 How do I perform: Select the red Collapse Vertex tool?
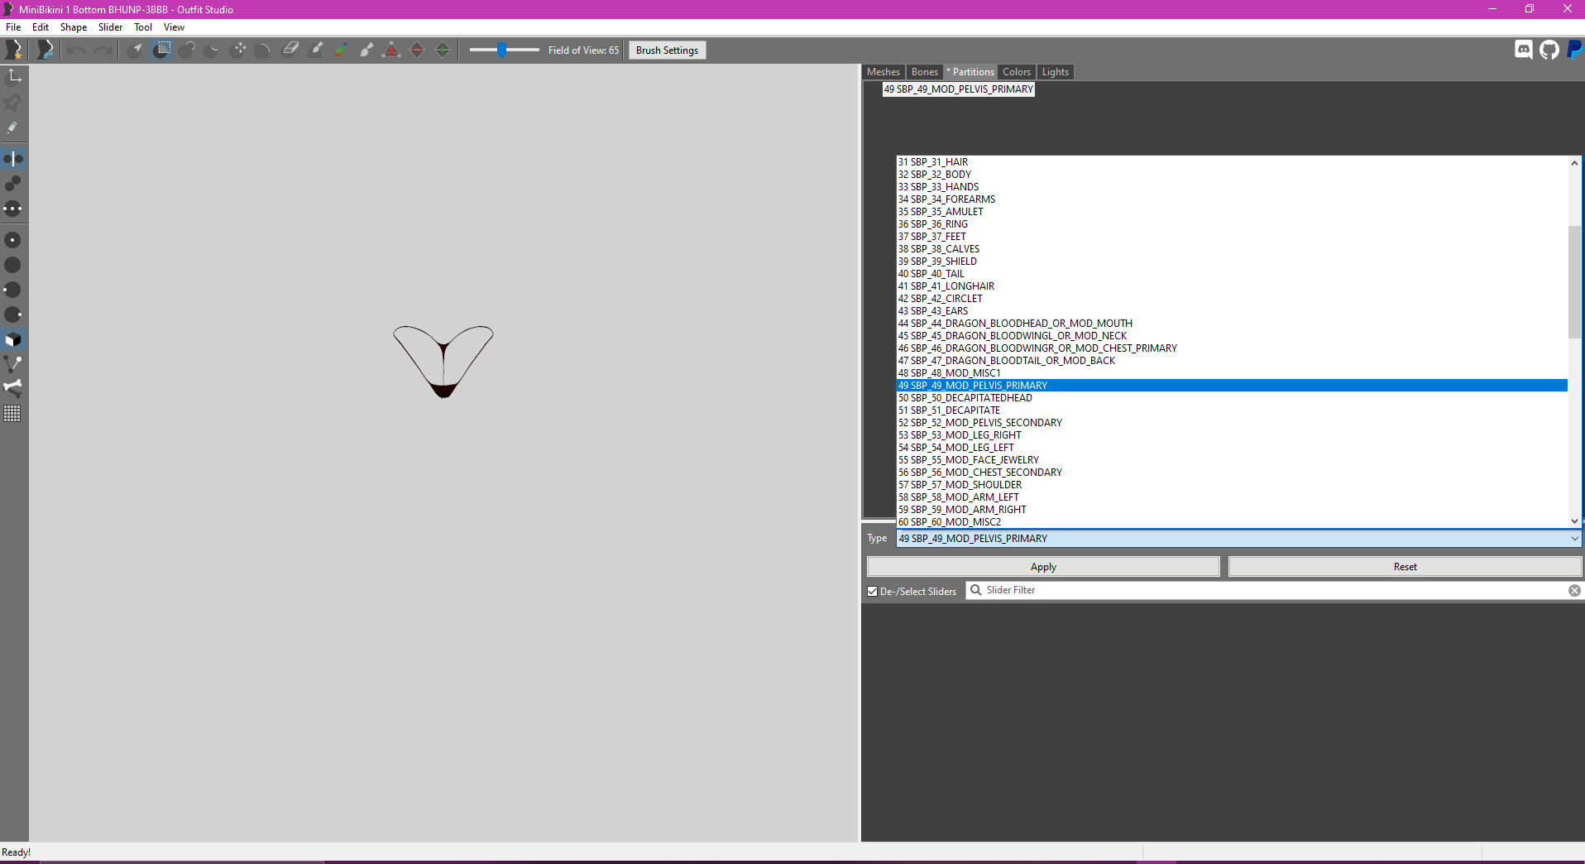tap(391, 50)
